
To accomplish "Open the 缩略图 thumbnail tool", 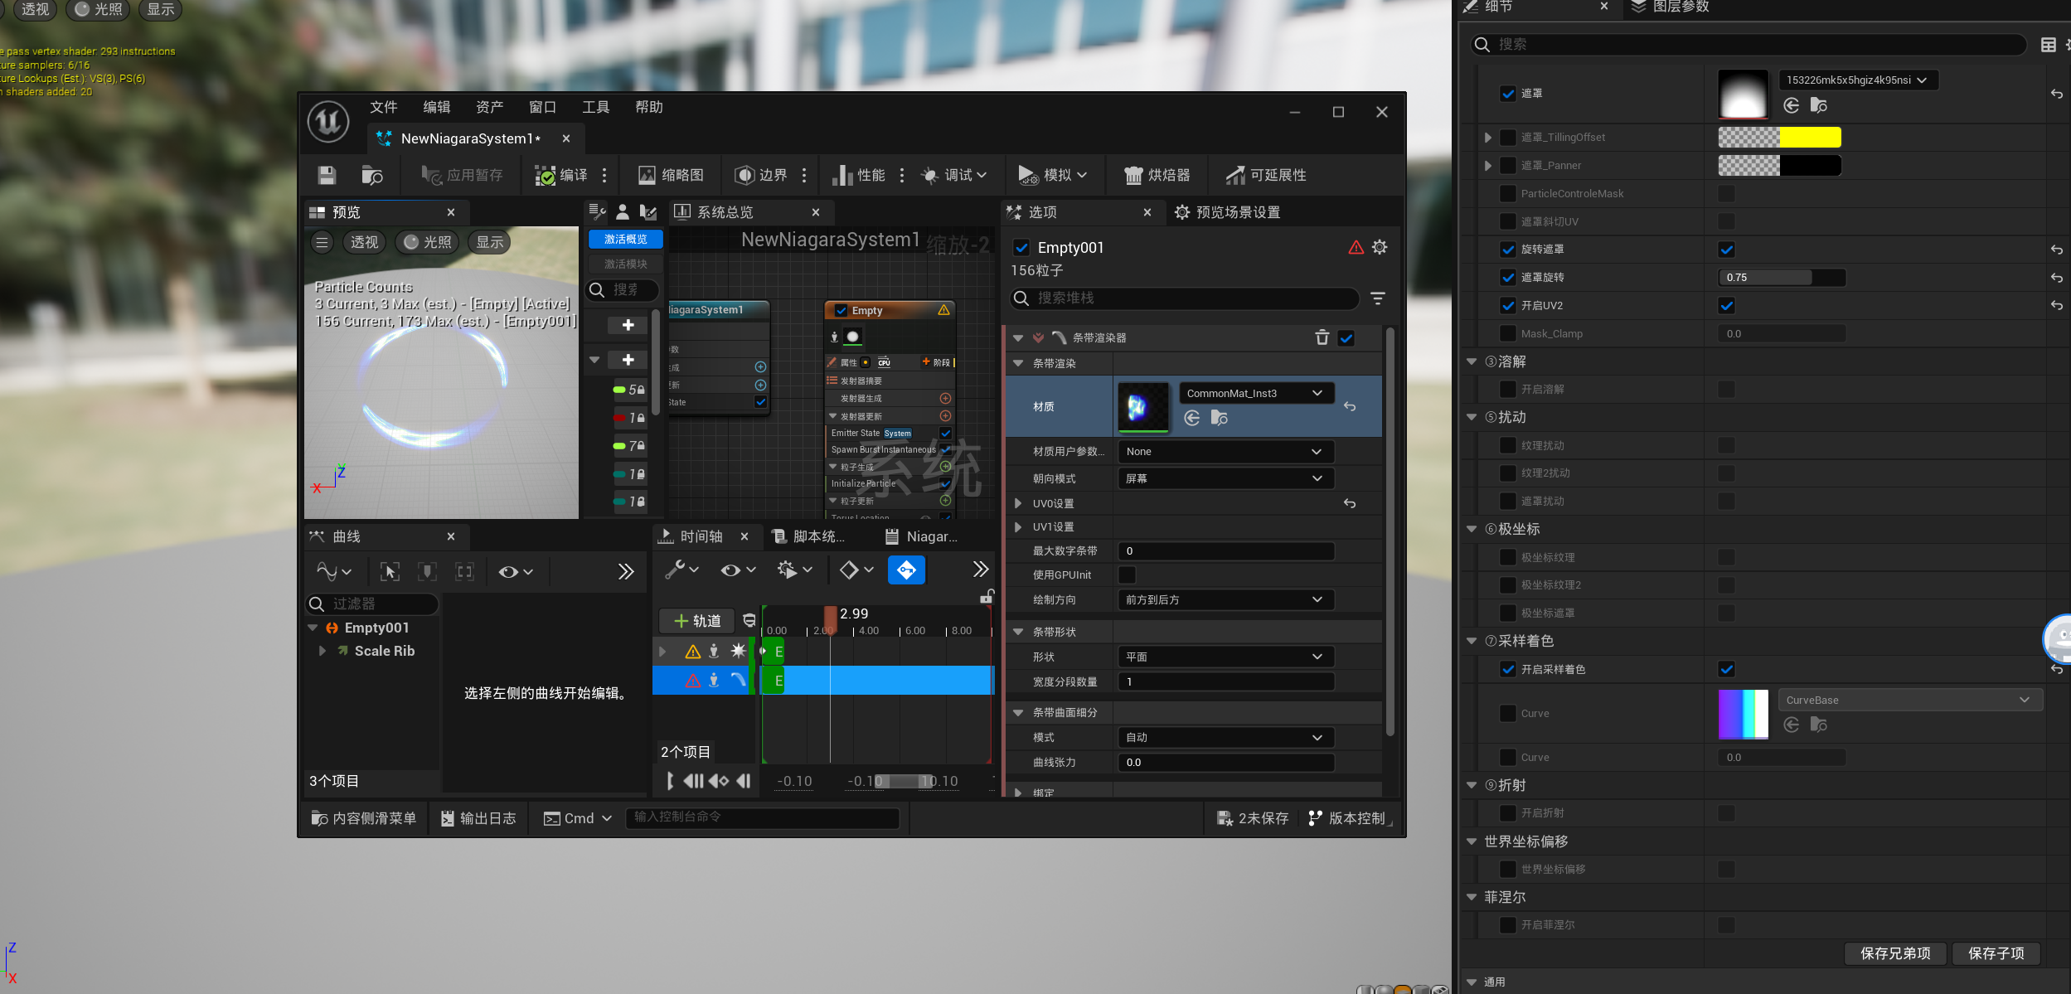I will coord(671,175).
